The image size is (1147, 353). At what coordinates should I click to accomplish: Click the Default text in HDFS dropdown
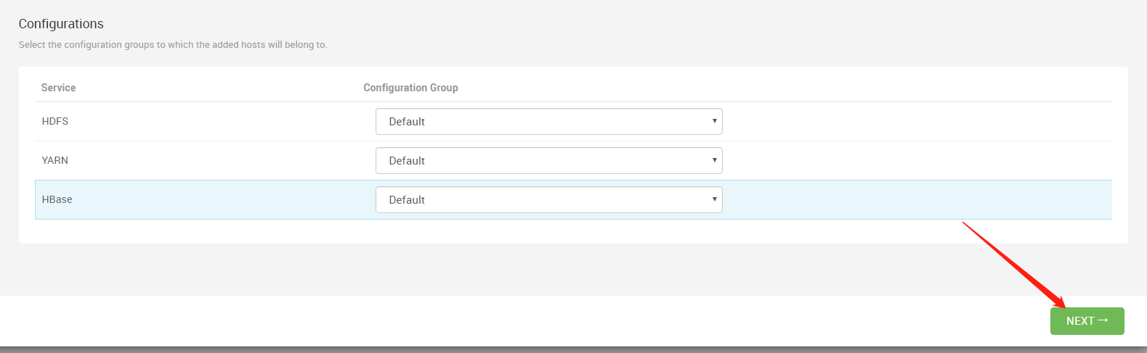[407, 122]
